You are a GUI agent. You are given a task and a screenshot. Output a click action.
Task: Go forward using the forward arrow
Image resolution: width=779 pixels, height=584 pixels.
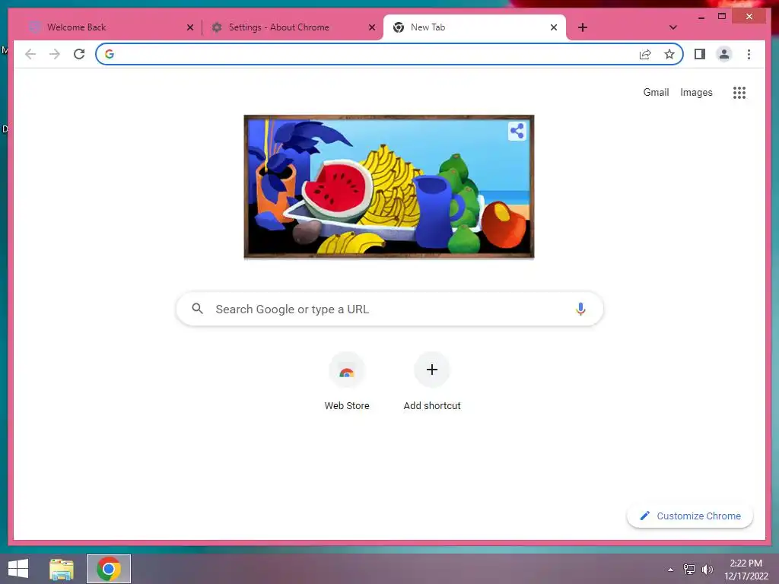[55, 54]
